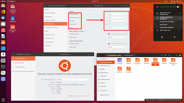Click the power-off icon in system menu

point(175,37)
